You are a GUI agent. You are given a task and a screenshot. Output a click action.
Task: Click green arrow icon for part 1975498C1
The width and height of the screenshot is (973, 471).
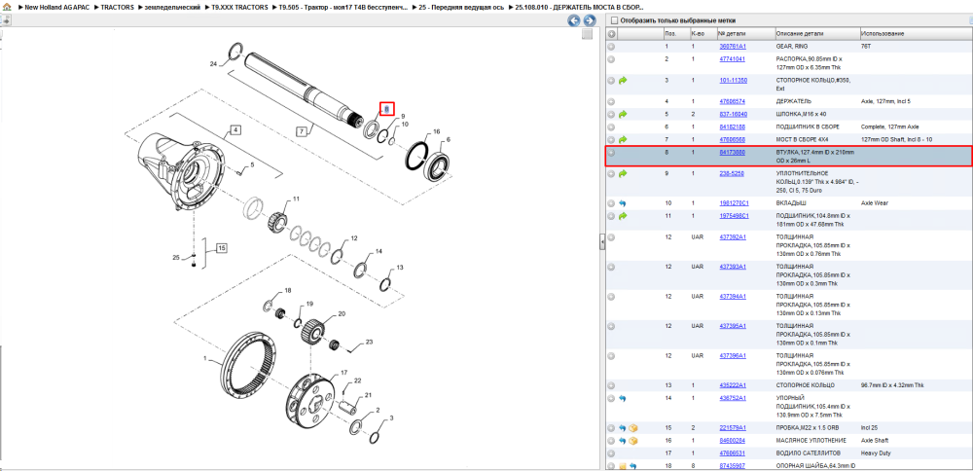[623, 216]
